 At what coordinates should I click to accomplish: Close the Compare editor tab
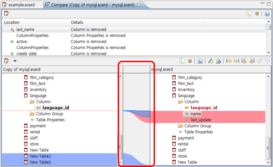pyautogui.click(x=139, y=5)
